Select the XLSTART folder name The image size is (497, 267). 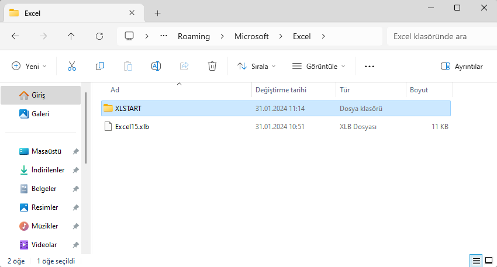(128, 108)
